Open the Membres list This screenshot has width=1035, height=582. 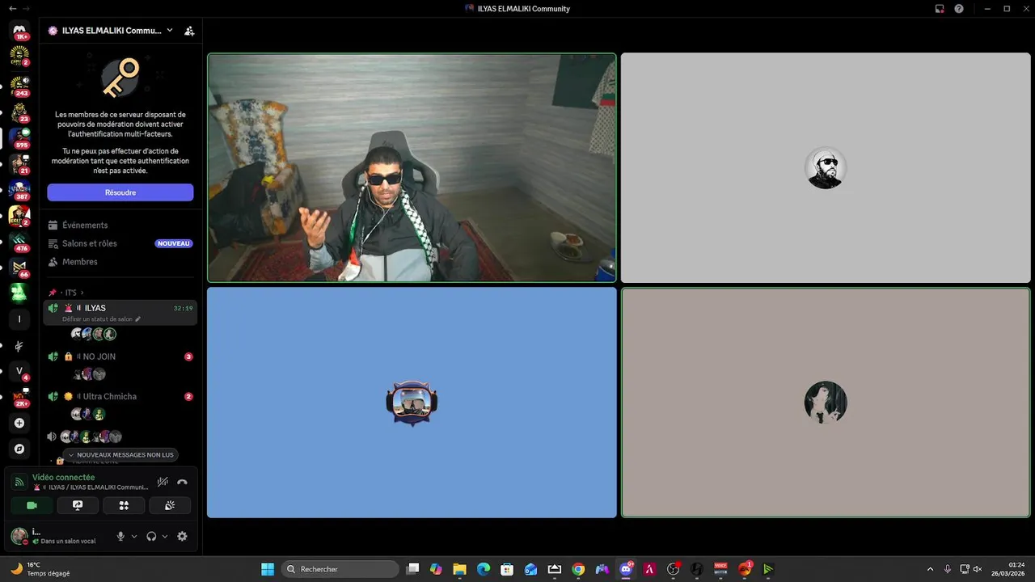point(120,262)
